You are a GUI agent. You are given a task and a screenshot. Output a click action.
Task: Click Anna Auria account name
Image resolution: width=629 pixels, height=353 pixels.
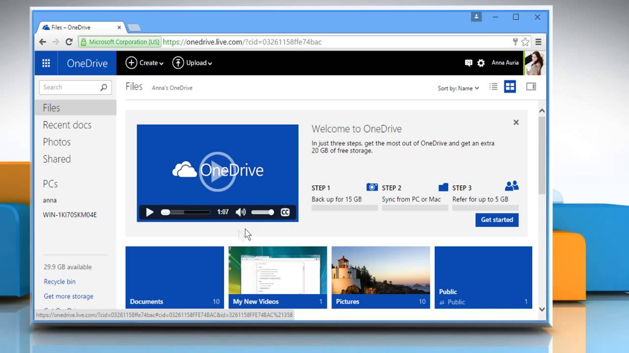click(x=505, y=63)
